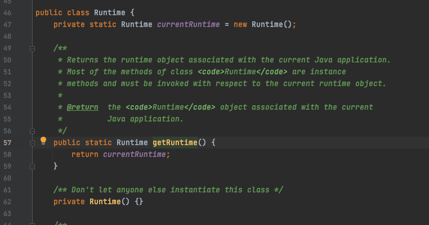The image size is (429, 225).
Task: Click the 'Don't let anyone else instantiate' comment
Action: [168, 190]
